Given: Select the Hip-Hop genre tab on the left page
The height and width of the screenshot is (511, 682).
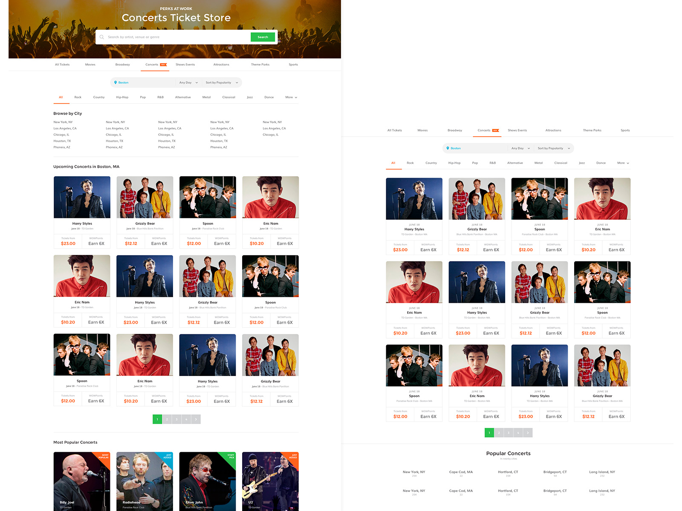Looking at the screenshot, I should 122,98.
